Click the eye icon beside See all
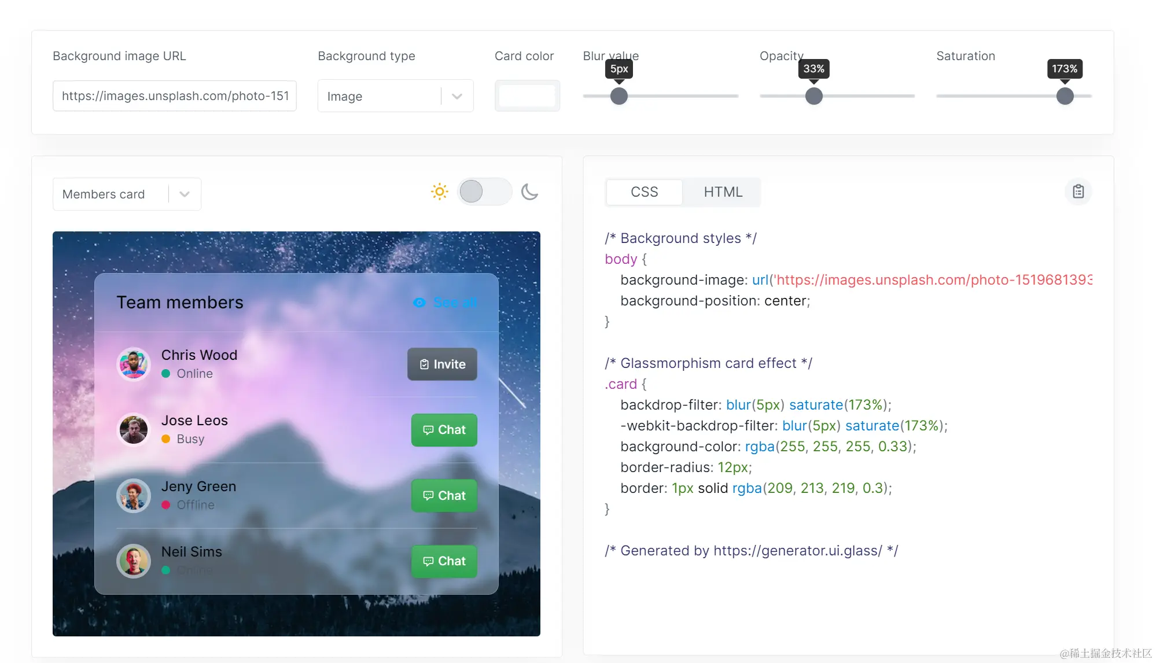Screen dimensions: 1156x663 pos(419,303)
